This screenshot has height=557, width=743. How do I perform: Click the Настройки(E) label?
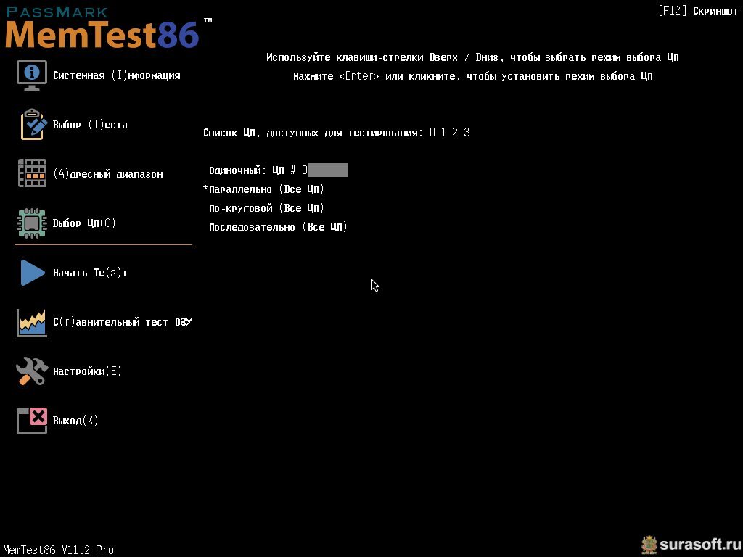point(87,371)
